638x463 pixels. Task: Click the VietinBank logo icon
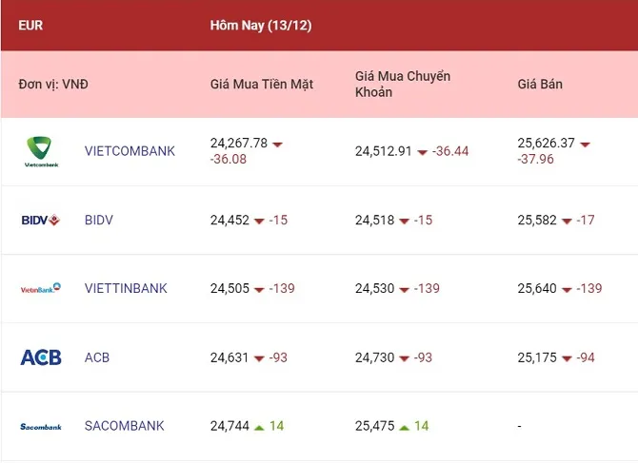[x=40, y=288]
